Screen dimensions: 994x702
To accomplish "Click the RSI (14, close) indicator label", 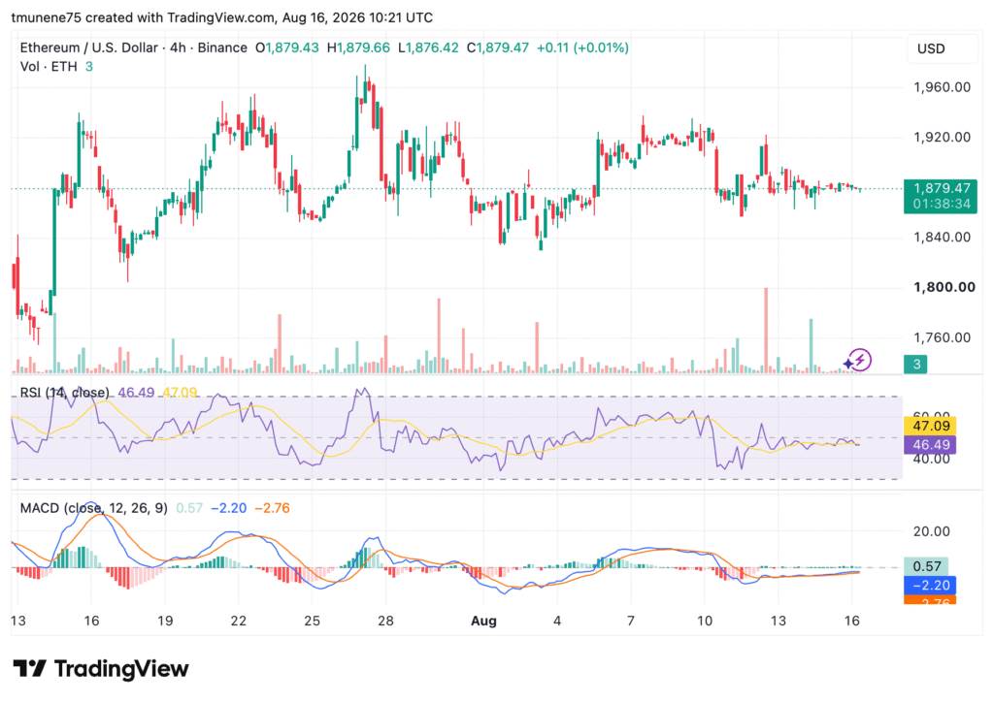I will click(64, 393).
